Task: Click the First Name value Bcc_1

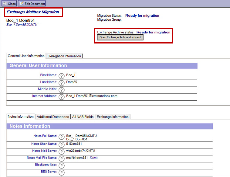Action: [71, 75]
